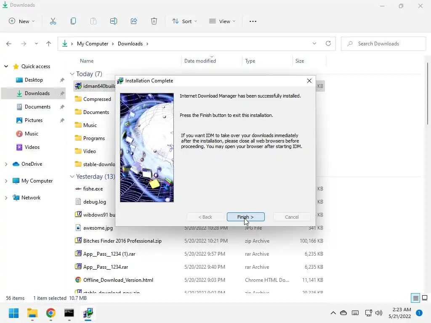Viewport: 431px width, 323px height.
Task: Click the Finish button in installer dialog
Action: click(245, 217)
